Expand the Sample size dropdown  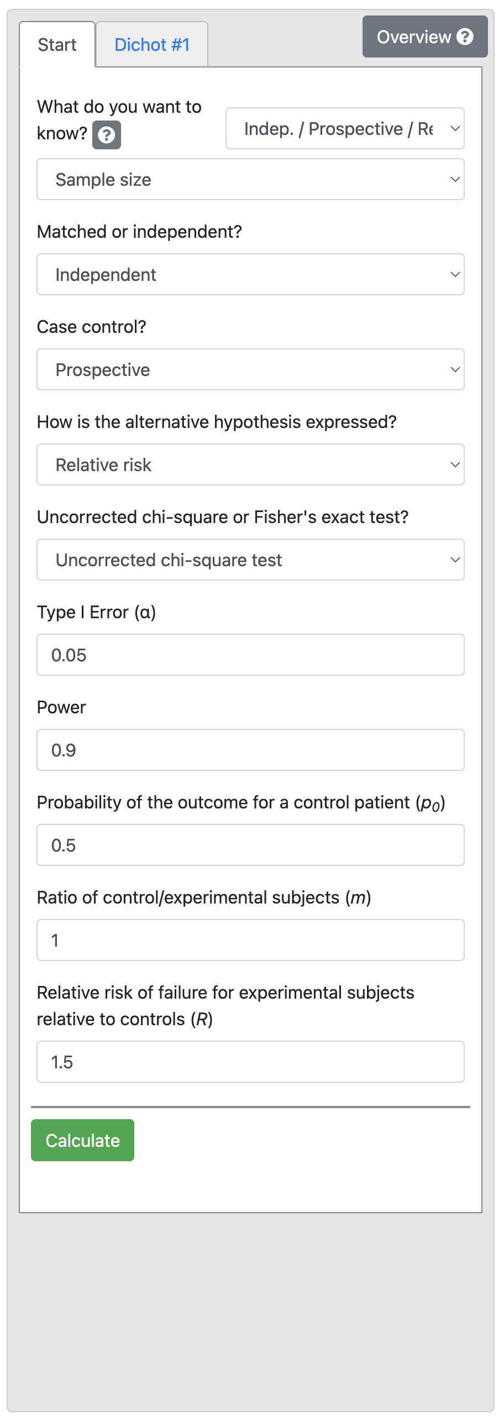coord(250,180)
